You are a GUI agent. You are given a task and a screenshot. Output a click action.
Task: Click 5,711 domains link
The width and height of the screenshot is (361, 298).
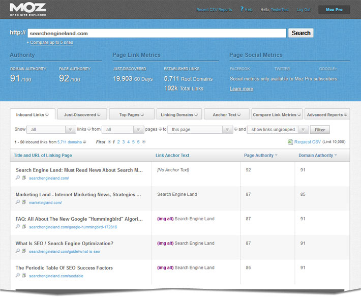point(70,142)
